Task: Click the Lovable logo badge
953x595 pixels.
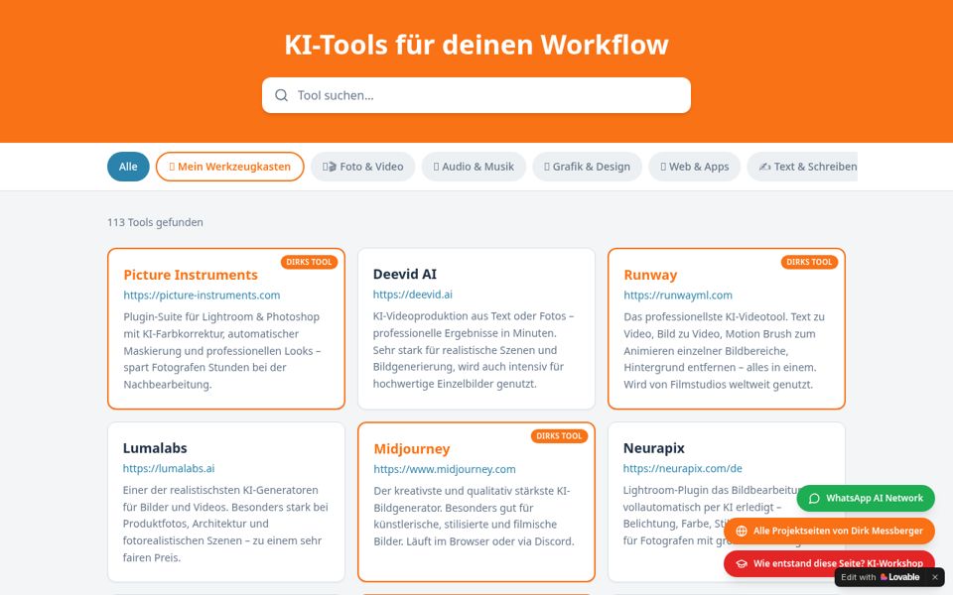Action: coord(899,577)
